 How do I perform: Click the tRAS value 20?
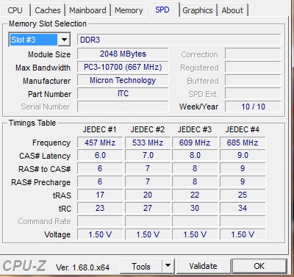pyautogui.click(x=148, y=195)
